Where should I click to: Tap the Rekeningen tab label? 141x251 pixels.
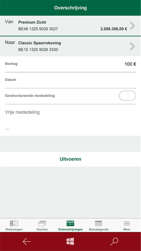click(x=14, y=229)
